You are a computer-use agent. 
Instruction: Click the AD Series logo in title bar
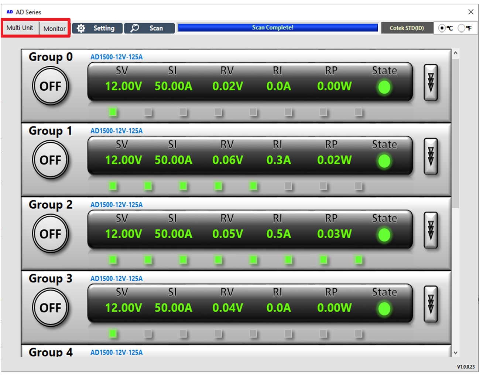click(x=10, y=12)
